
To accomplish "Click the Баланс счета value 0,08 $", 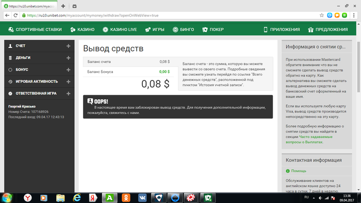I will (x=165, y=62).
